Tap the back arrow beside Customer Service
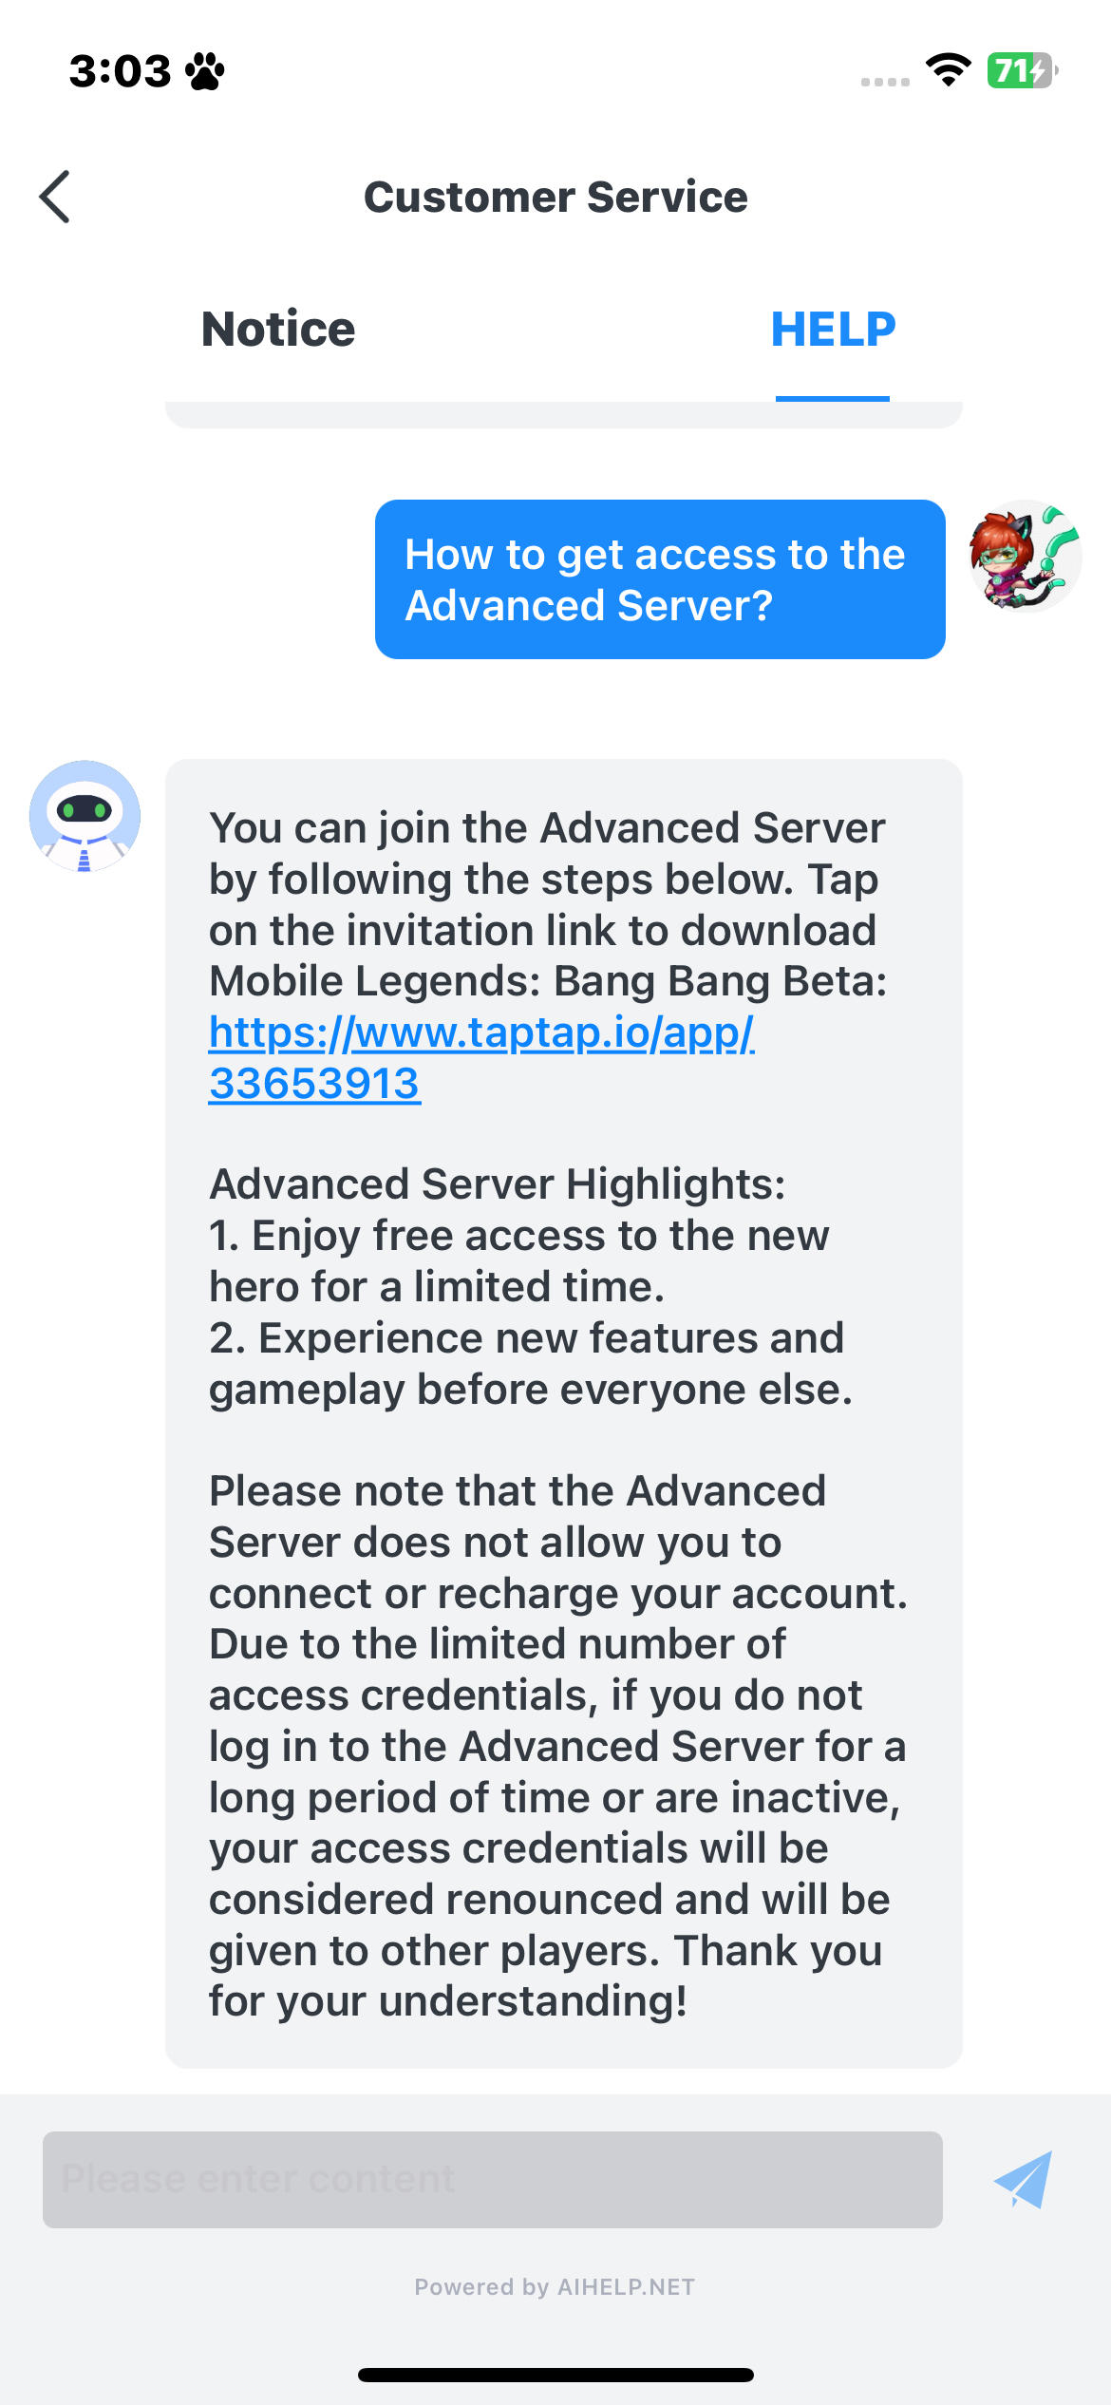Viewport: 1111px width, 2405px height. click(55, 197)
